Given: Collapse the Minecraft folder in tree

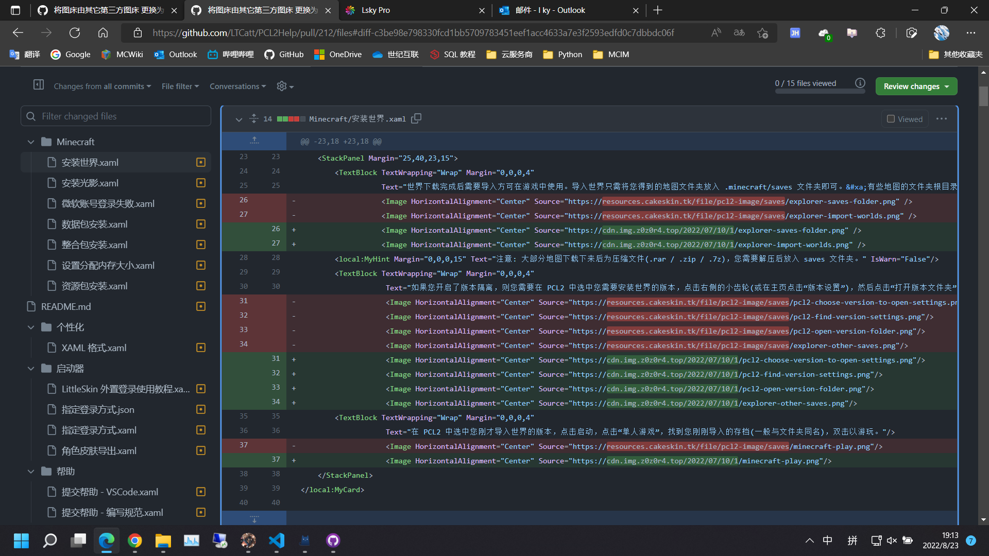Looking at the screenshot, I should click(31, 142).
